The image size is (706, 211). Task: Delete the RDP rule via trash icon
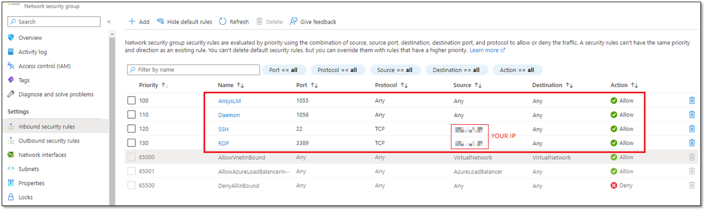click(x=692, y=143)
